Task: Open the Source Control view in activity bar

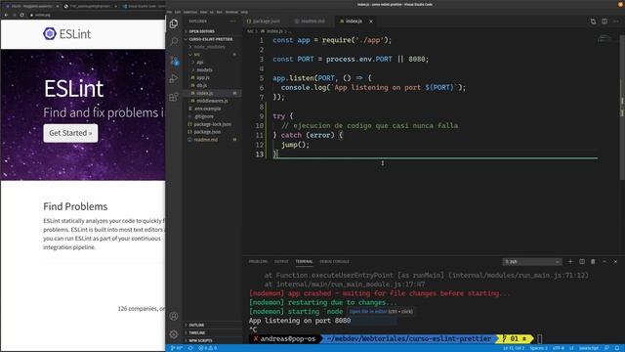Action: click(x=174, y=61)
